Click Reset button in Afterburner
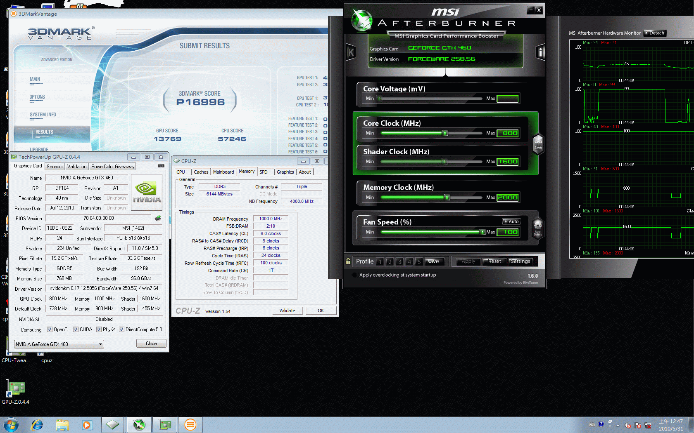694x433 pixels. (x=494, y=261)
